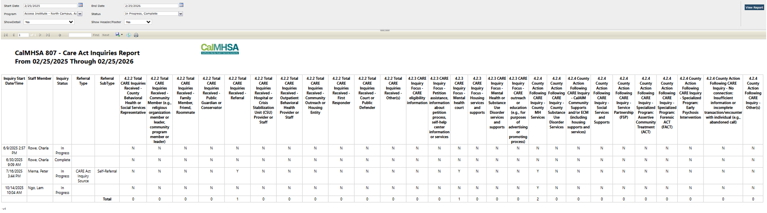Click the find text search box
The width and height of the screenshot is (767, 213).
(80, 35)
